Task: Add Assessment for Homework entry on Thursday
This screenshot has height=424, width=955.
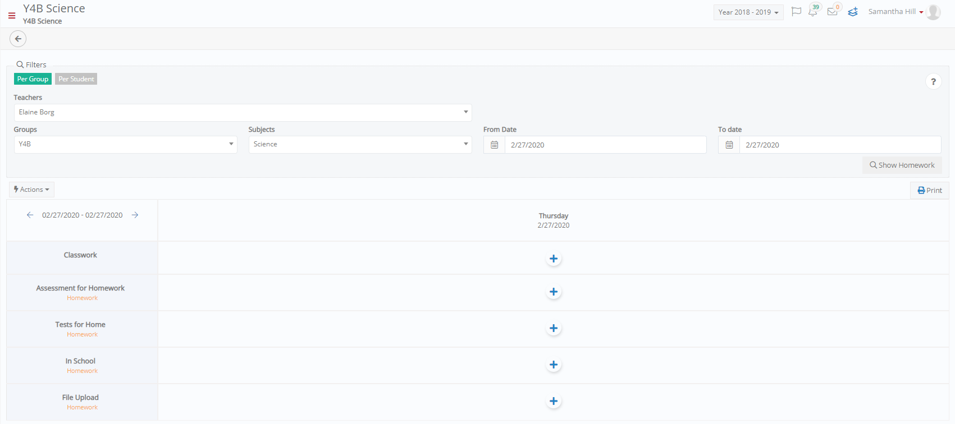Action: [554, 292]
